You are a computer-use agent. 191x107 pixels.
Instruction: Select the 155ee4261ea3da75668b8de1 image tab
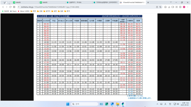point(132,3)
